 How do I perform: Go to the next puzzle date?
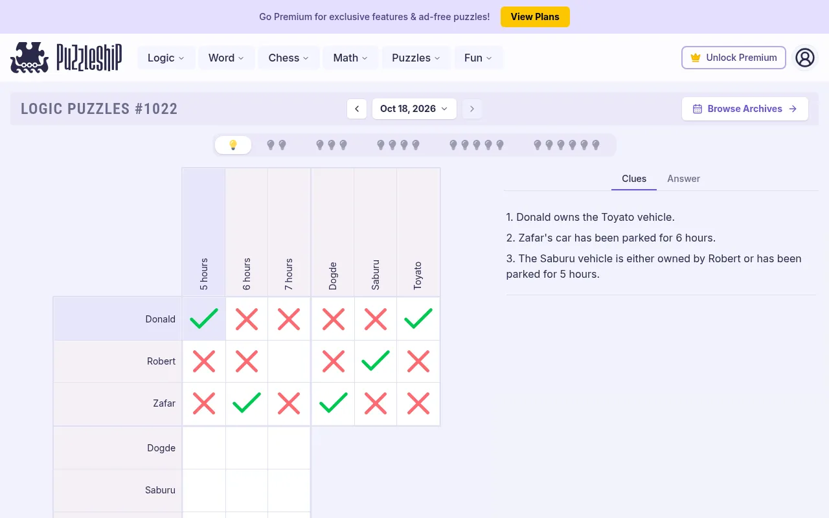472,109
